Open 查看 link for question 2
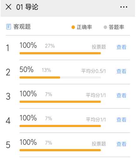The height and width of the screenshot is (160, 136). 121,71
